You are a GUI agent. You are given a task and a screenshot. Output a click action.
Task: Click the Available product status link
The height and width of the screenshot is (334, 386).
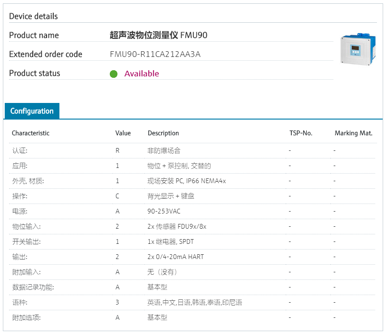[x=142, y=74]
